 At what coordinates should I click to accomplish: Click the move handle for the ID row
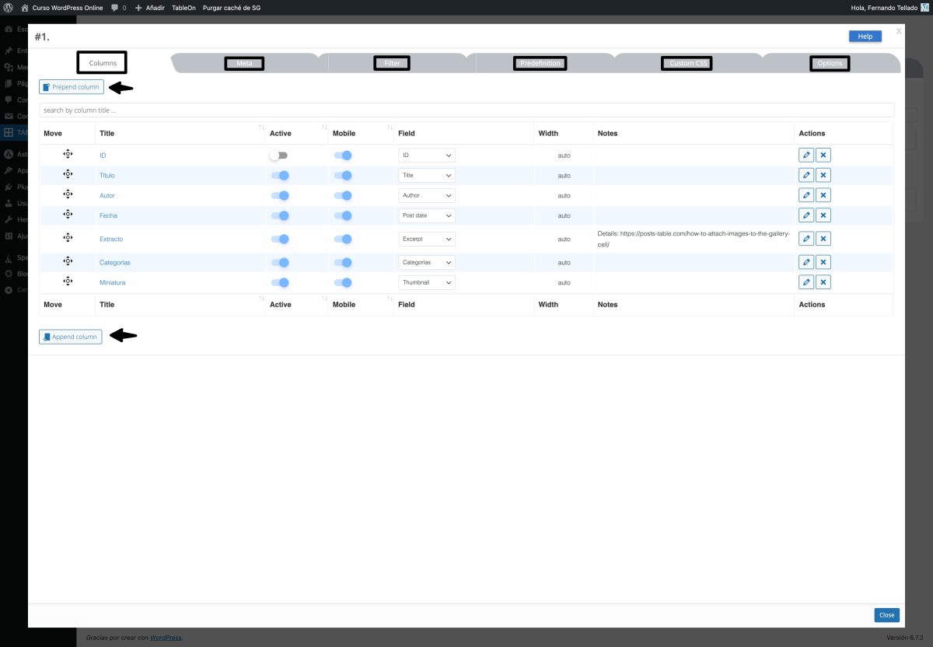tap(68, 155)
